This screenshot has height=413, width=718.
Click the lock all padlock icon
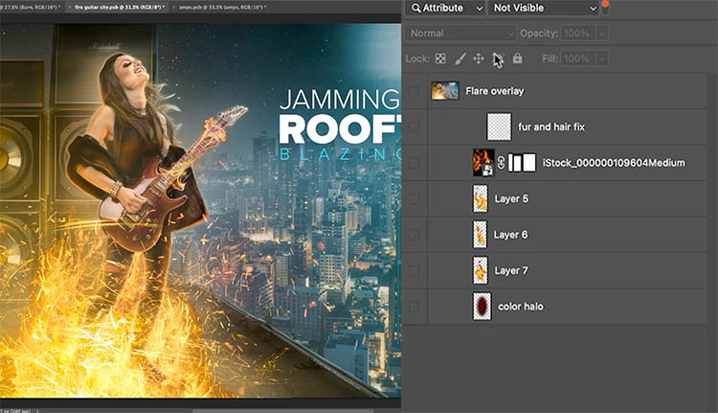click(517, 58)
